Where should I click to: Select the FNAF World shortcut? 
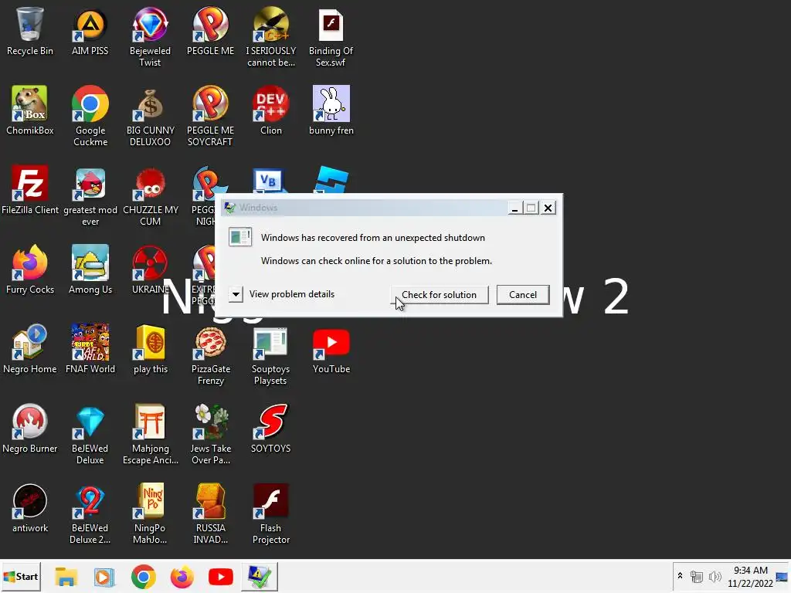[x=90, y=349]
